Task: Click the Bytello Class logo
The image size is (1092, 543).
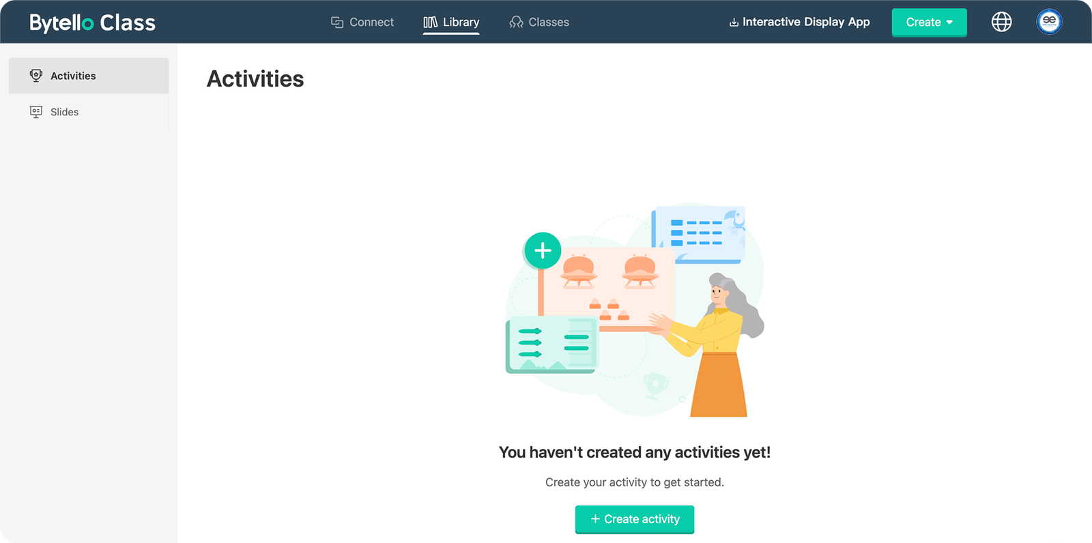Action: coord(92,23)
